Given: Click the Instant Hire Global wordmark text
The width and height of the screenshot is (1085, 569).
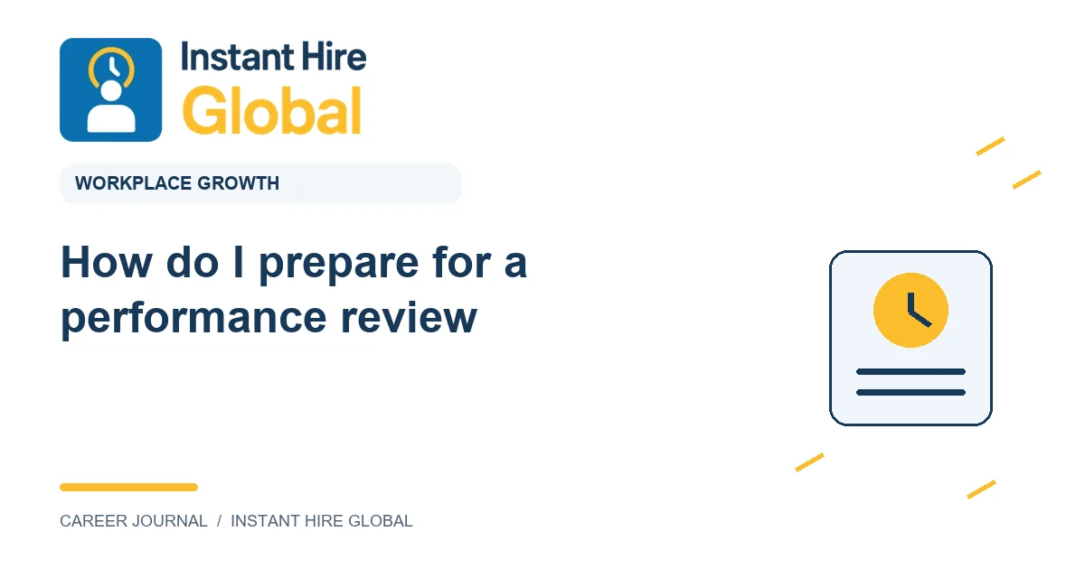Looking at the screenshot, I should pyautogui.click(x=274, y=89).
